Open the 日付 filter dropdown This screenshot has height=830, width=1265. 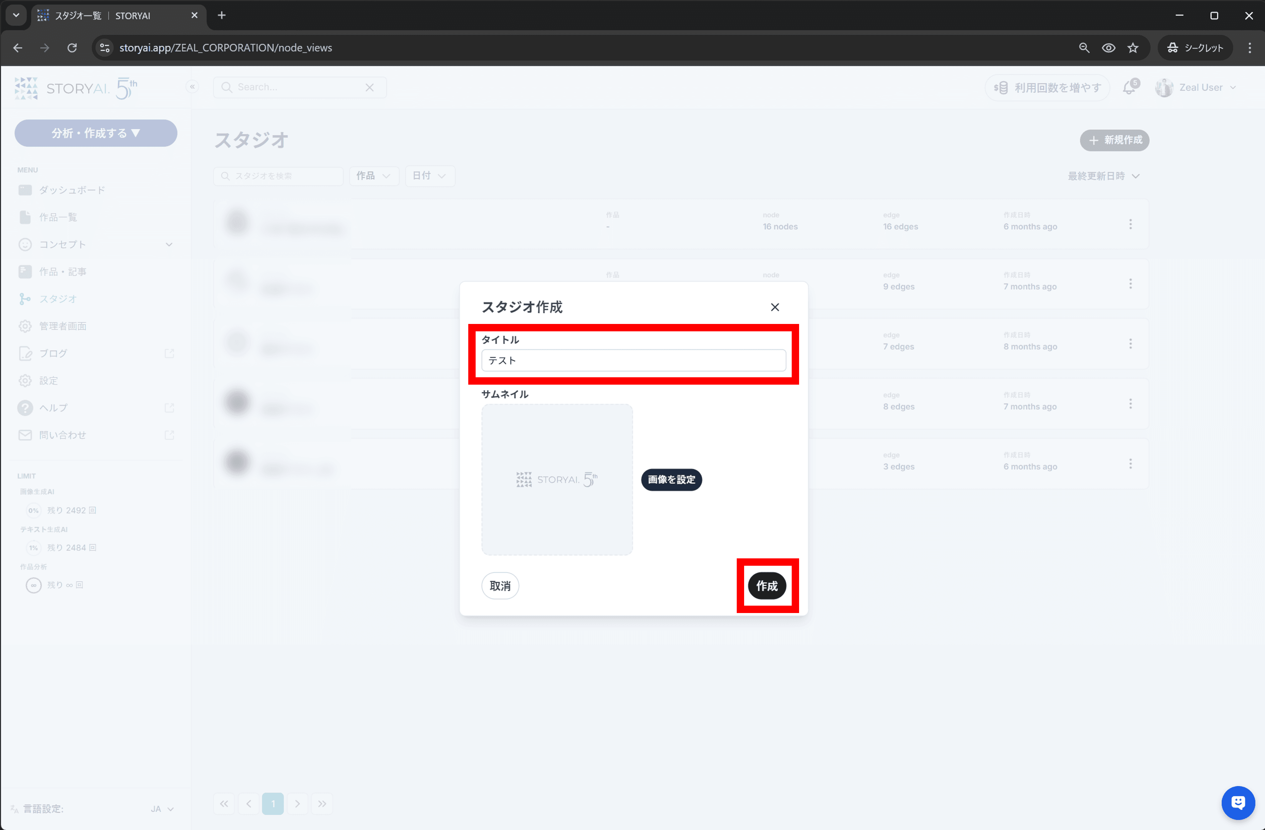coord(429,175)
